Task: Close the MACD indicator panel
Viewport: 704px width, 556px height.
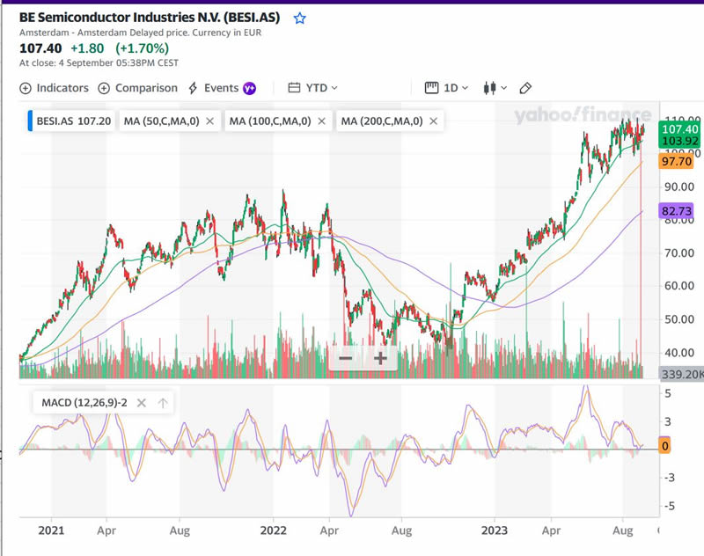Action: pyautogui.click(x=143, y=403)
